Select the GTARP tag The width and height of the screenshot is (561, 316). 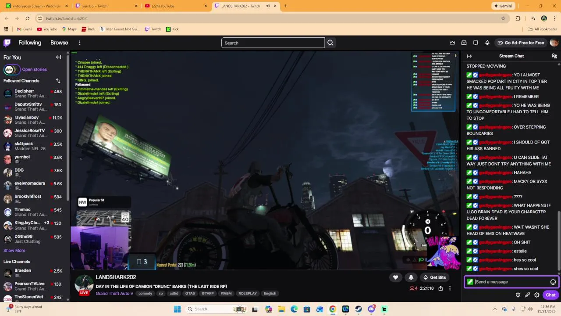pos(208,294)
